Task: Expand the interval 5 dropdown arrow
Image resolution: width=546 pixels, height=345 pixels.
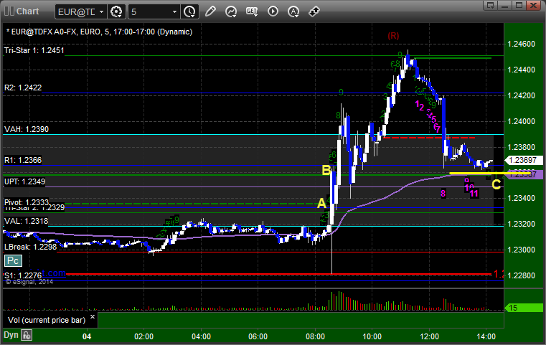Action: click(175, 12)
